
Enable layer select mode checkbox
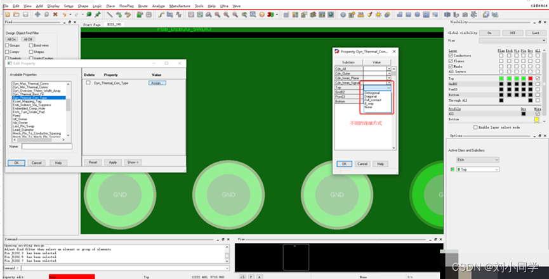pos(475,127)
